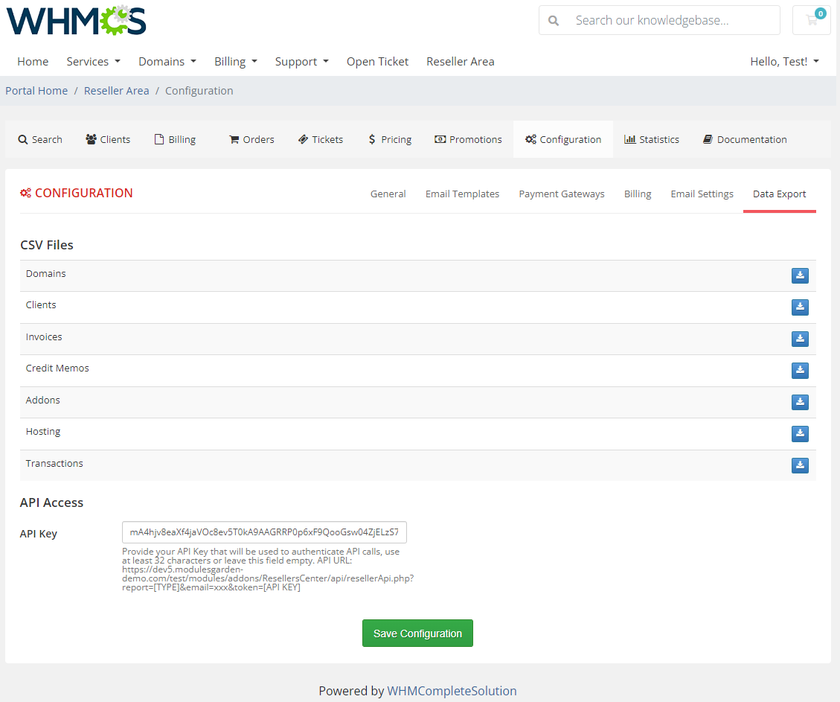Download the Transactions CSV file
The image size is (840, 702).
click(x=800, y=465)
